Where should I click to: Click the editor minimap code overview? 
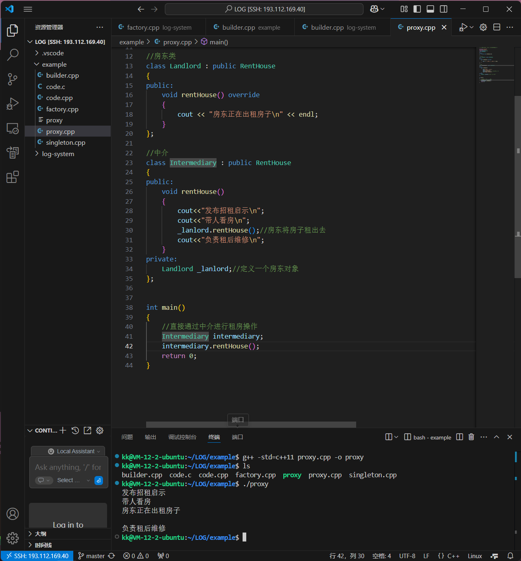[497, 65]
